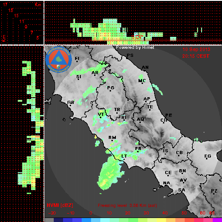Click the 'Freezing level 3.56 Km (asl)' text
The height and width of the screenshot is (222, 222).
(x=127, y=206)
